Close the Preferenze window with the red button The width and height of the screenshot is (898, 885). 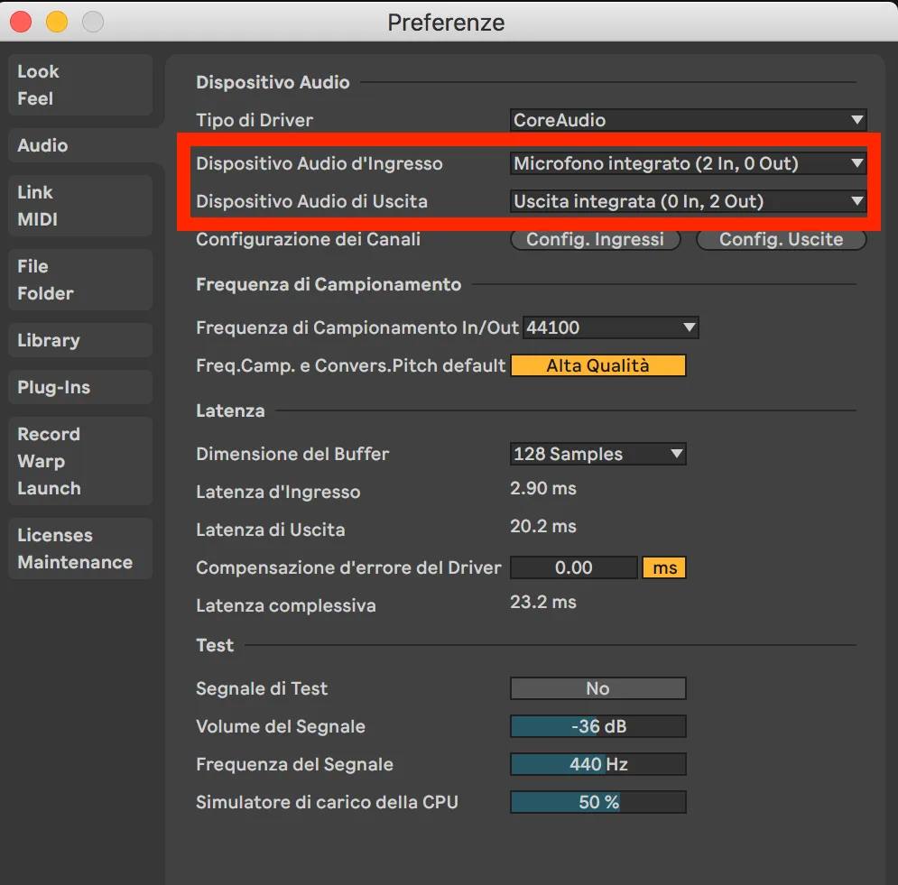tap(21, 23)
